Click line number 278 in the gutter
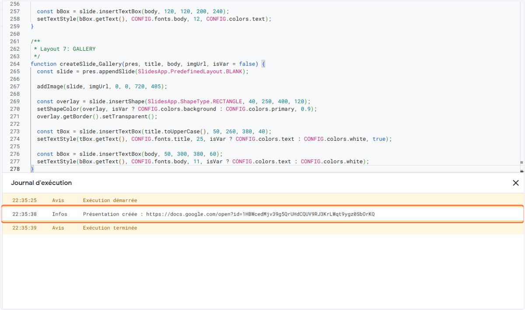This screenshot has width=525, height=310. click(x=14, y=169)
